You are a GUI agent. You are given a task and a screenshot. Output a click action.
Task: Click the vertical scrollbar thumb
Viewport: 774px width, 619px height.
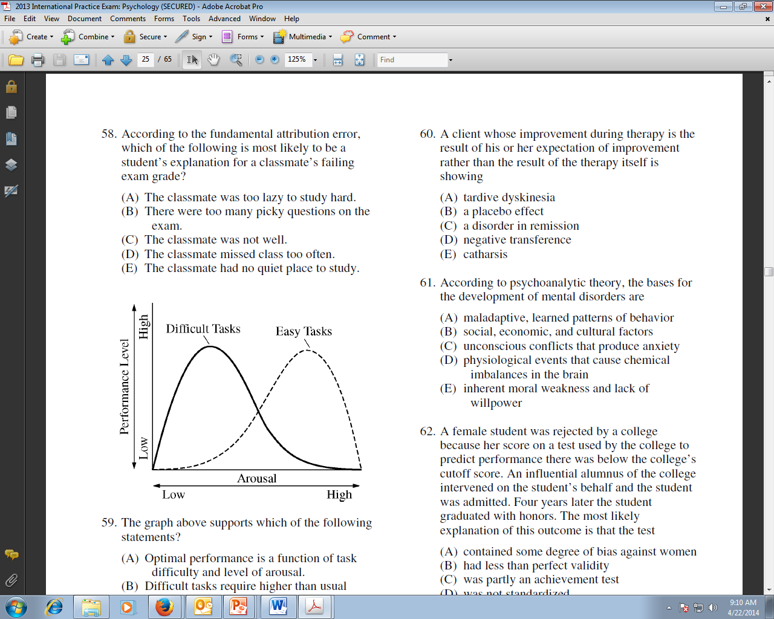(x=769, y=271)
